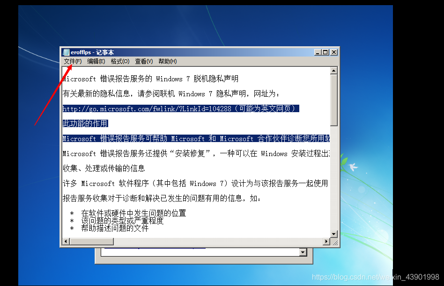Close the erofflps Notepad window

(x=334, y=52)
